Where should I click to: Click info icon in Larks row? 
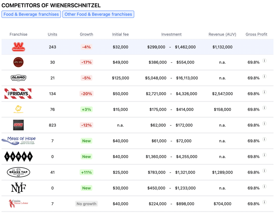pos(264,155)
